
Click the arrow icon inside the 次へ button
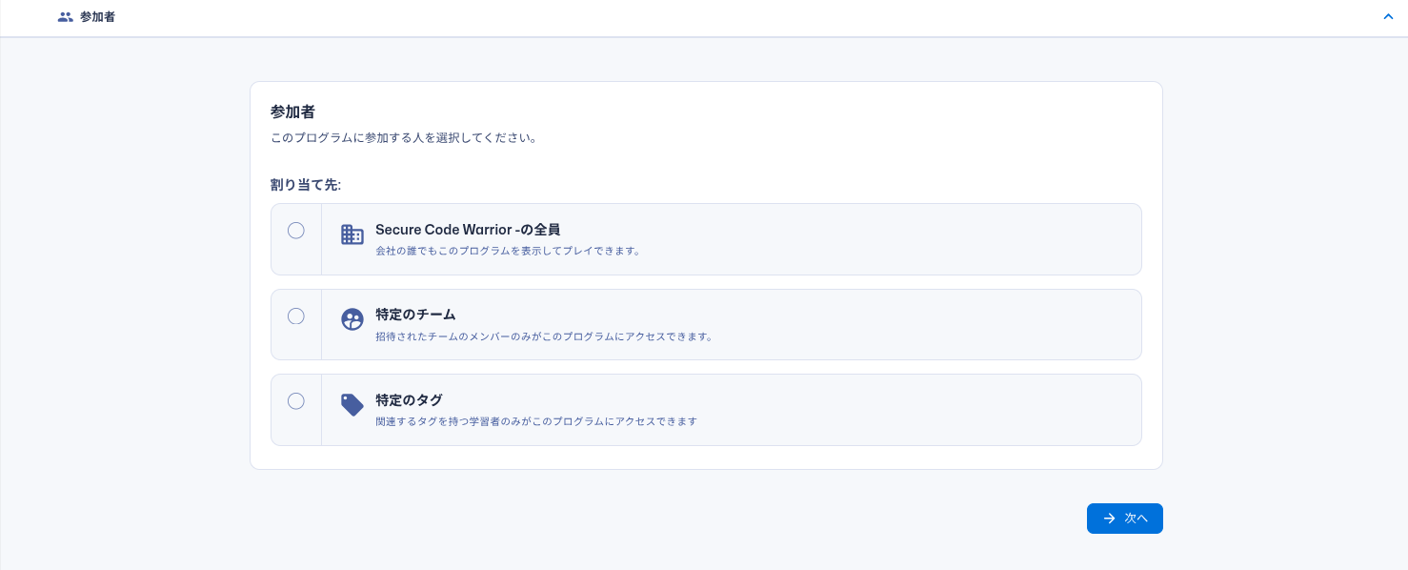pyautogui.click(x=1109, y=519)
